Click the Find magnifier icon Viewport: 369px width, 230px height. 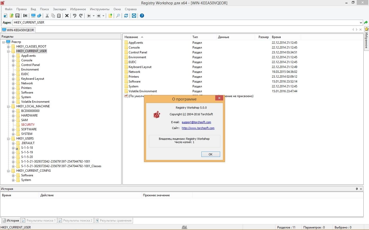tap(118, 16)
